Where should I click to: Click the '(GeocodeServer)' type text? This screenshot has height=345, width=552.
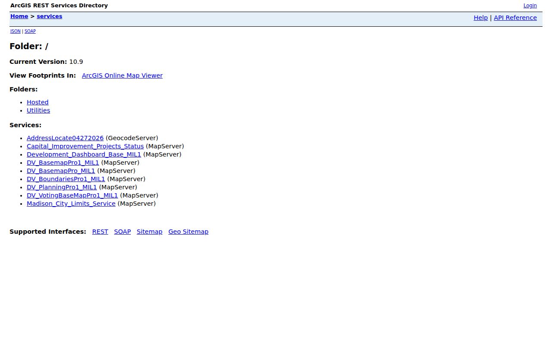tap(132, 138)
